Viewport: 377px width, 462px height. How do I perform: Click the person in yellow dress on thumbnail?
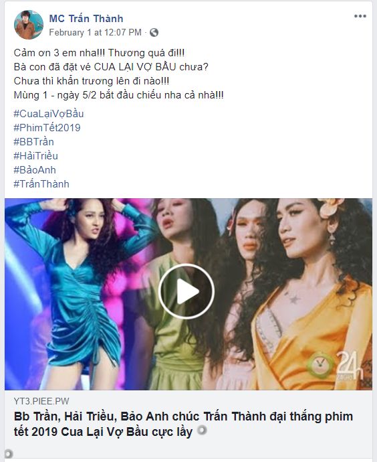pyautogui.click(x=311, y=293)
